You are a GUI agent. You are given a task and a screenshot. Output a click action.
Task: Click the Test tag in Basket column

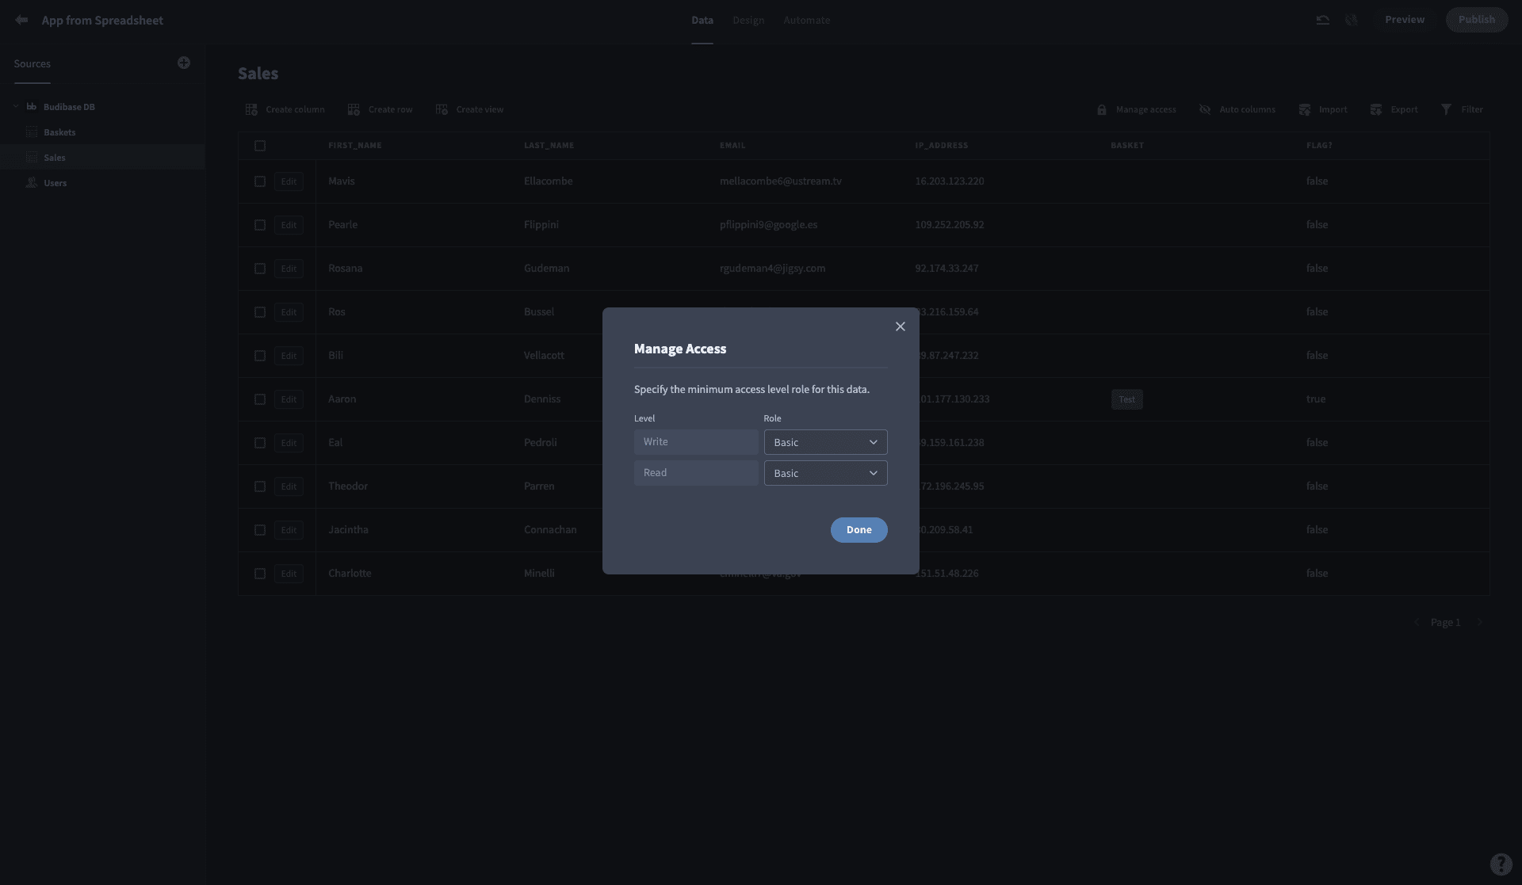click(1127, 399)
